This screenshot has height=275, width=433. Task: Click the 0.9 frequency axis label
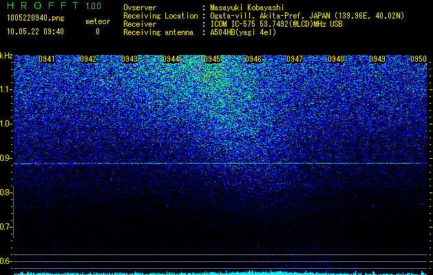[x=6, y=158]
